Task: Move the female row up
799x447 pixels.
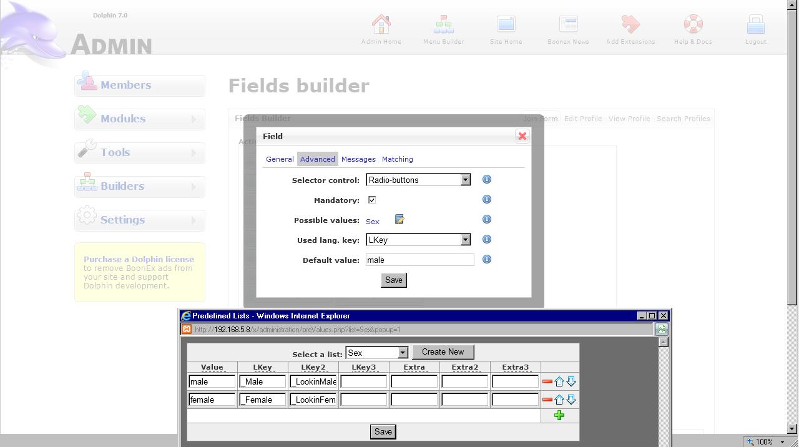Action: pos(559,400)
